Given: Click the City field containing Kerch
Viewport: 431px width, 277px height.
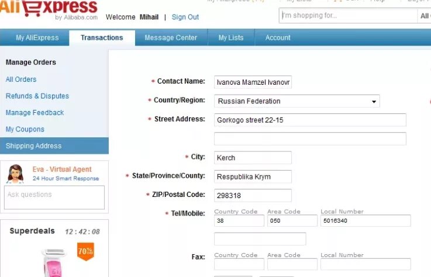Looking at the screenshot, I should (x=253, y=158).
